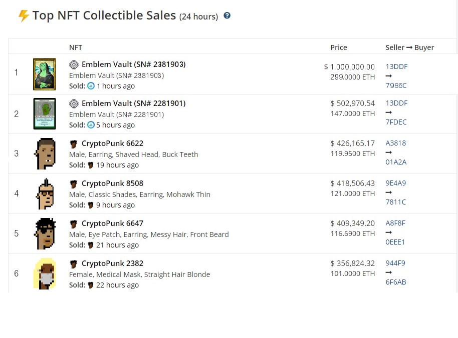Image resolution: width=458 pixels, height=338 pixels.
Task: Open the CryptoPunk 2382 title link
Action: pyautogui.click(x=112, y=263)
